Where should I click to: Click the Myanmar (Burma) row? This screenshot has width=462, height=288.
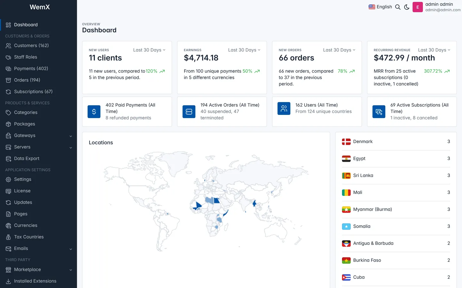(396, 210)
